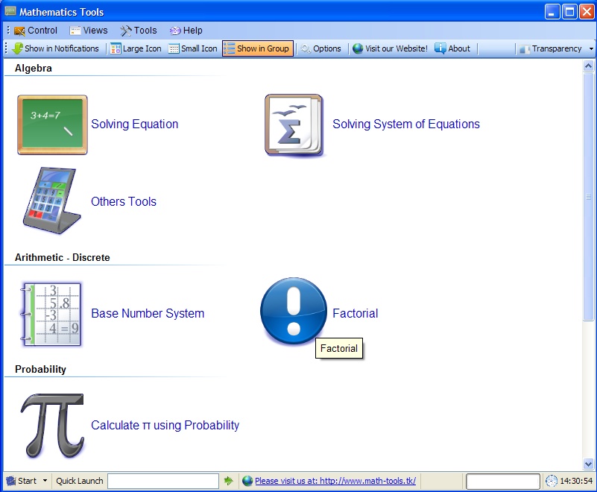Switch to Small Icon view
Image resolution: width=597 pixels, height=492 pixels.
(193, 48)
